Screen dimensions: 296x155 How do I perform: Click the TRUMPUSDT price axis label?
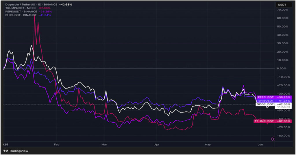pyautogui.click(x=273, y=121)
